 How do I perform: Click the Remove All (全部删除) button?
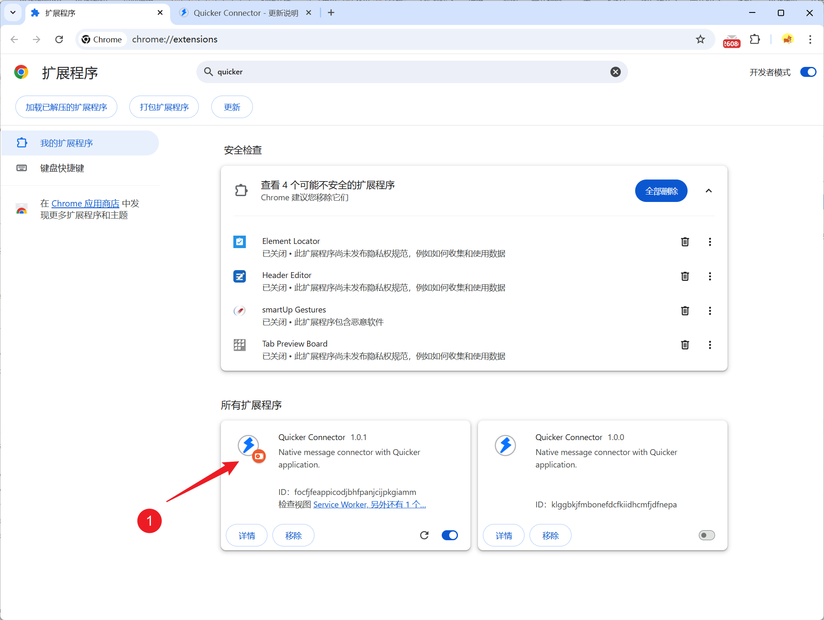point(661,191)
